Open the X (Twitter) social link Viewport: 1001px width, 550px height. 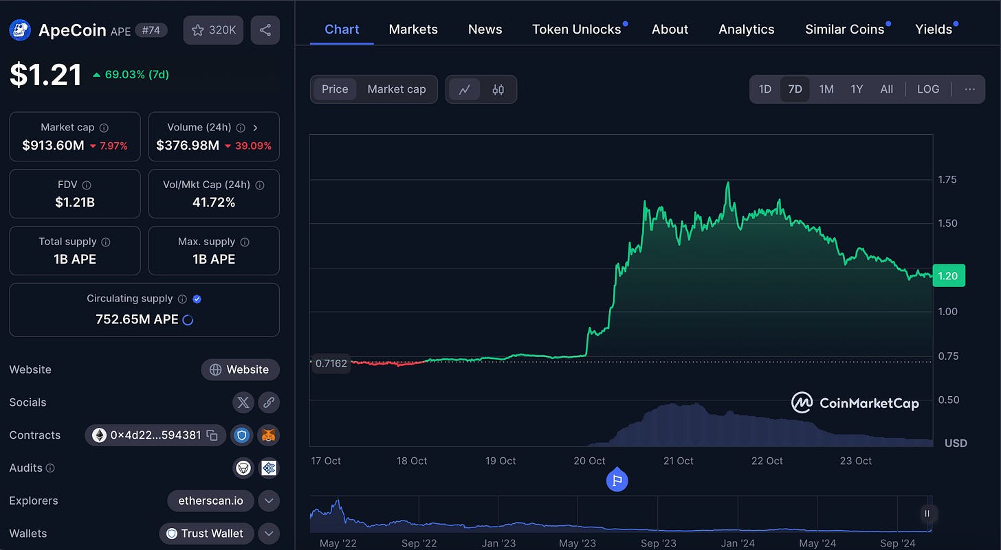[x=243, y=402]
